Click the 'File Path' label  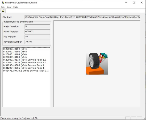tap(7, 17)
